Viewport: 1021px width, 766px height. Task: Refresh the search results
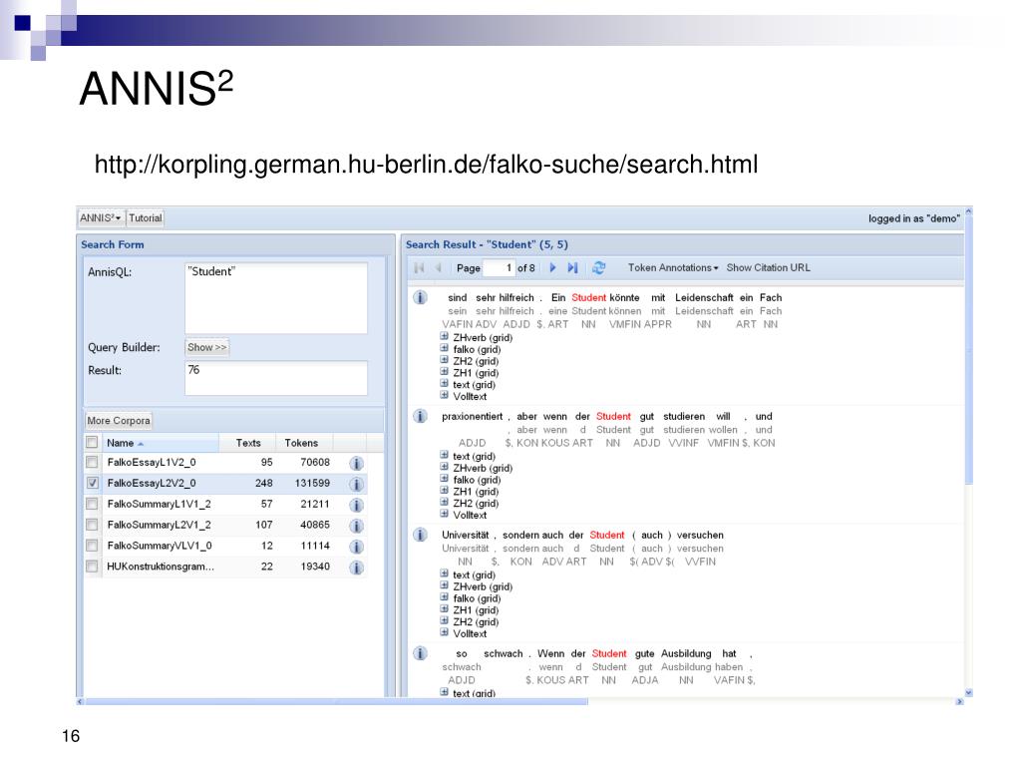click(599, 267)
